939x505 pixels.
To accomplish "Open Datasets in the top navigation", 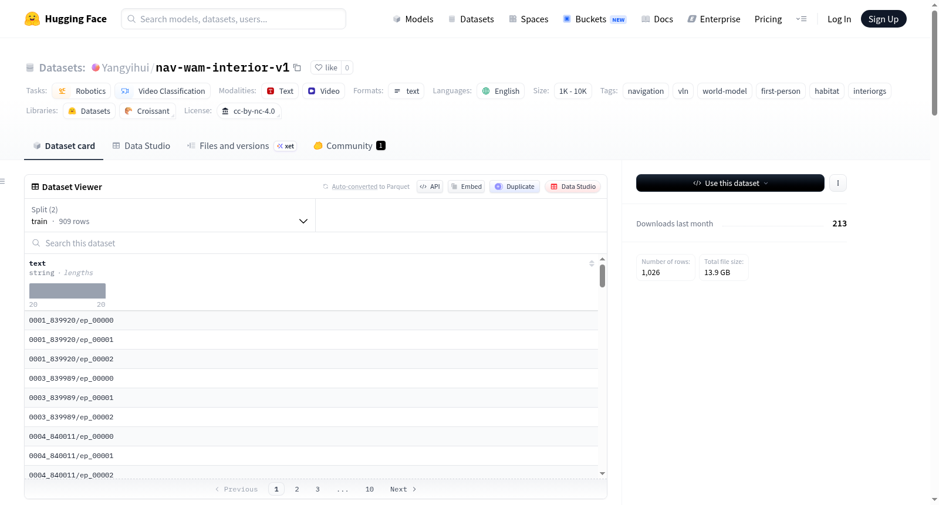I will coord(471,19).
